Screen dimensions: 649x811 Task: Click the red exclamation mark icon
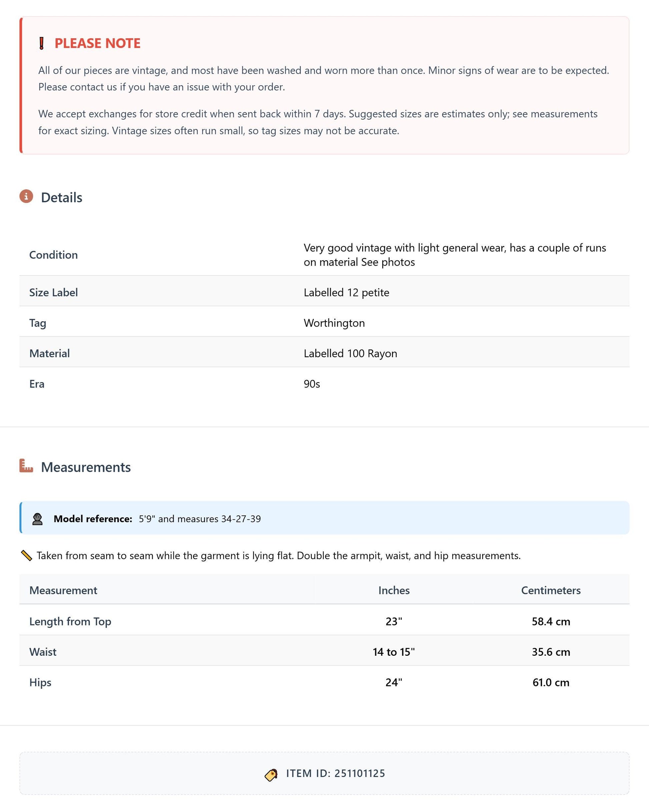(x=42, y=43)
